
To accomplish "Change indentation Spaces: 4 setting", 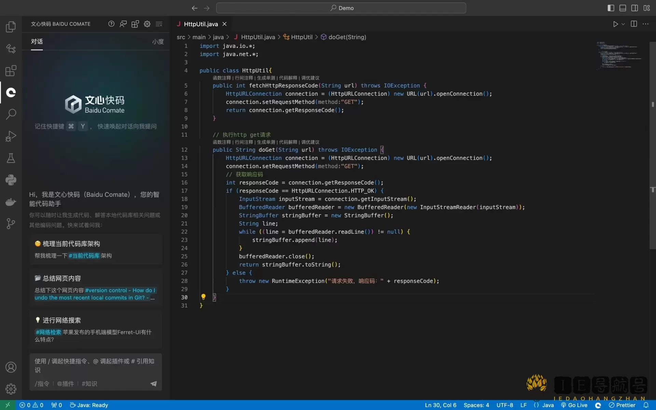I will coord(476,405).
